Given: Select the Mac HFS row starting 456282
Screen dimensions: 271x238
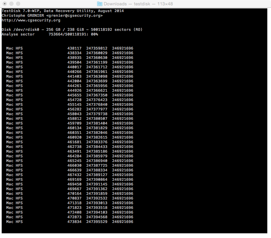Looking at the screenshot, I should pos(70,109).
